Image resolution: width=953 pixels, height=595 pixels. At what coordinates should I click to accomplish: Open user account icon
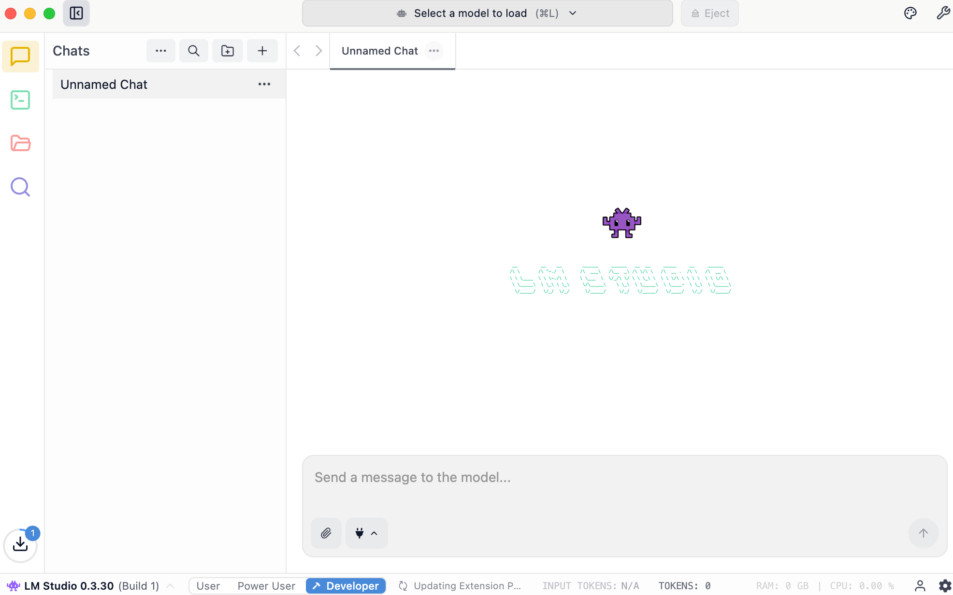pyautogui.click(x=920, y=586)
